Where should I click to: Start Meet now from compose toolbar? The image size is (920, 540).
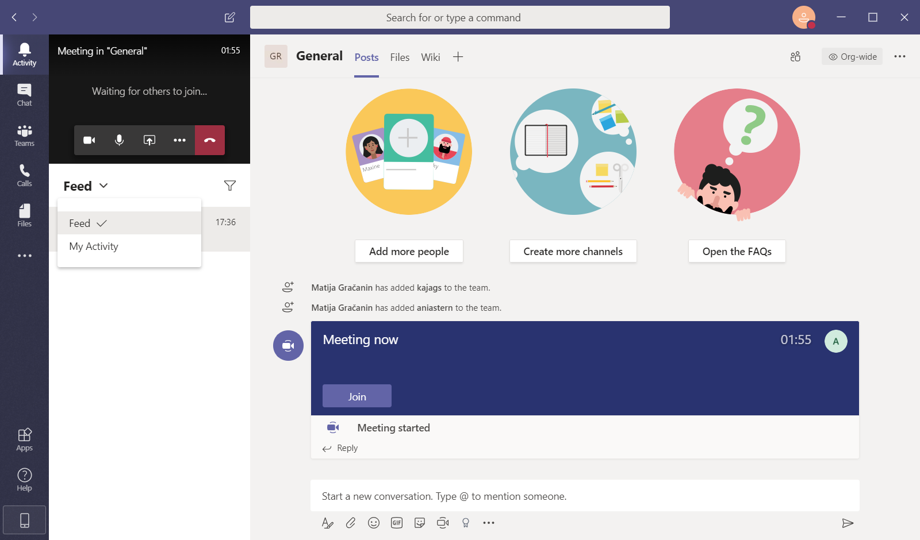443,523
